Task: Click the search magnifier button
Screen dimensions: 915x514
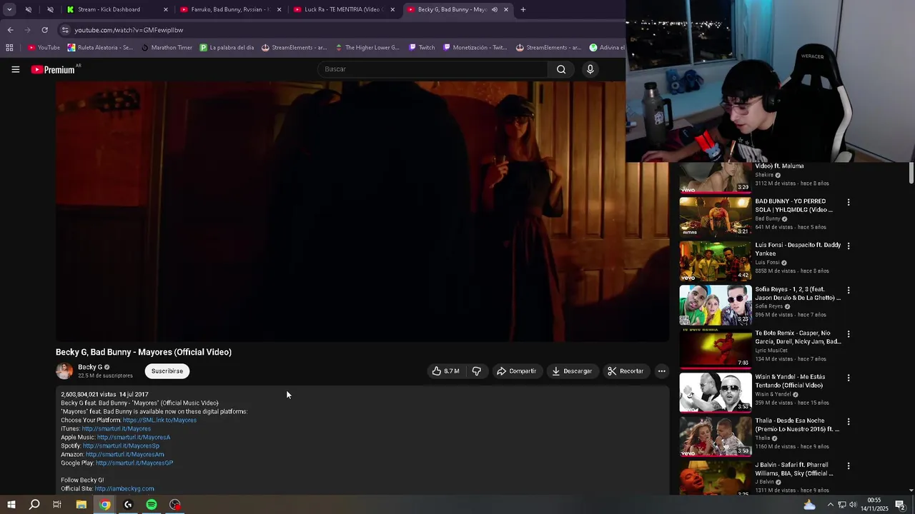Action: point(561,69)
